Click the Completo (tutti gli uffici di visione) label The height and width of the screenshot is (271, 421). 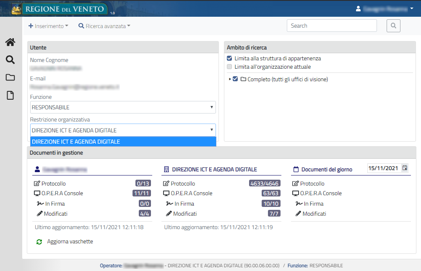pyautogui.click(x=288, y=79)
